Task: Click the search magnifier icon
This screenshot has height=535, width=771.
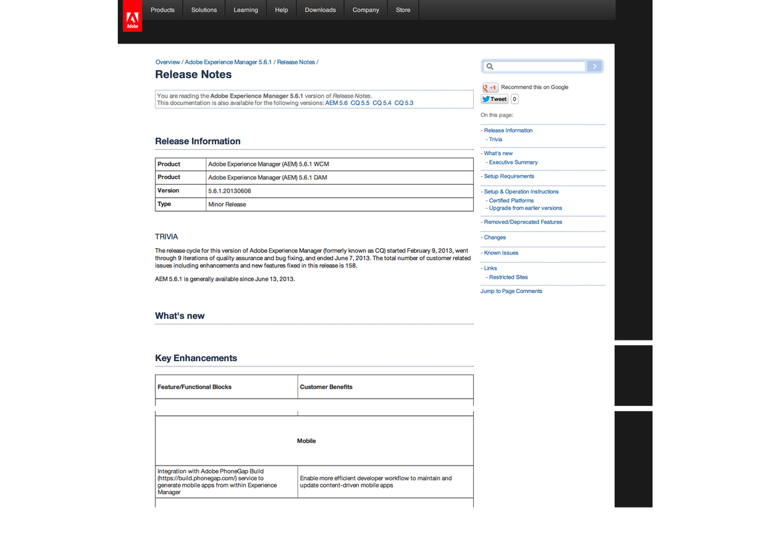Action: click(x=490, y=66)
